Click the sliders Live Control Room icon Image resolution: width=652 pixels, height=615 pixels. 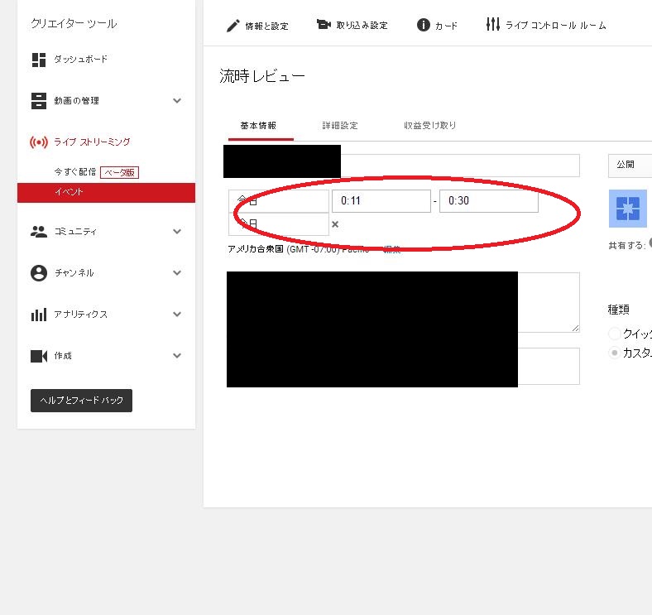pyautogui.click(x=493, y=24)
